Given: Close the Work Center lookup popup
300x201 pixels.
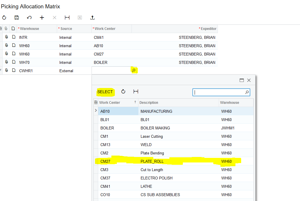Looking at the screenshot, I should click(x=249, y=81).
